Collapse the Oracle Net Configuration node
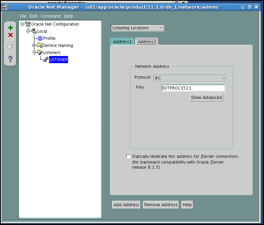 click(22, 24)
